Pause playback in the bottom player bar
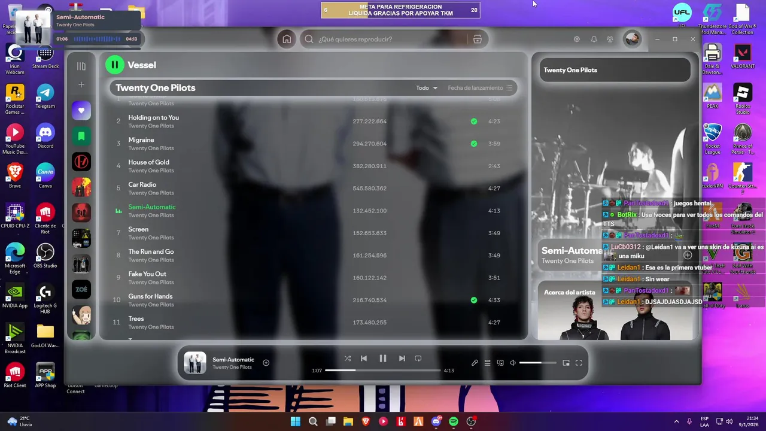Viewport: 766px width, 431px height. [383, 359]
